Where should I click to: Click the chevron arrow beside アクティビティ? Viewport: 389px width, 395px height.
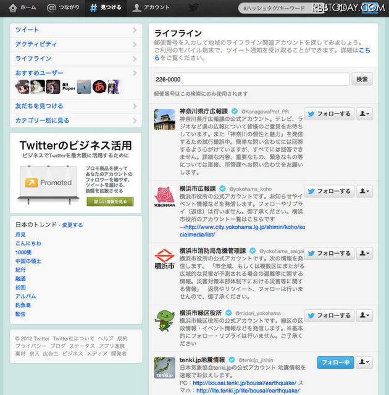coord(135,44)
